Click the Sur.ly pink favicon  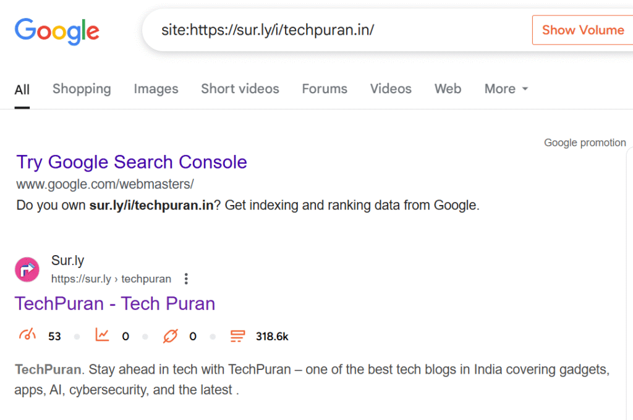[x=27, y=269]
